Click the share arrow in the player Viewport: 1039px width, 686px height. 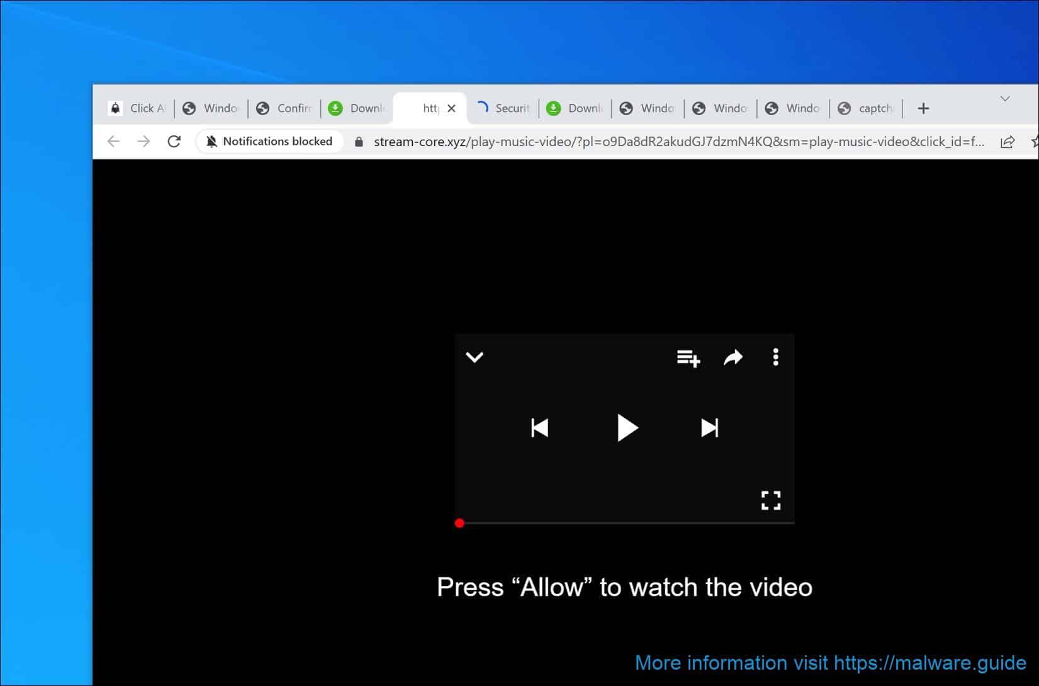(x=733, y=357)
